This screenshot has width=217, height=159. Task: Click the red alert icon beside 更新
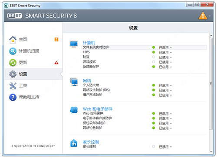pos(56,63)
